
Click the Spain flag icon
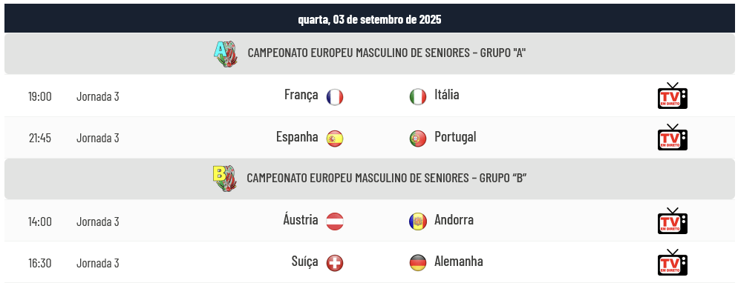(x=335, y=139)
